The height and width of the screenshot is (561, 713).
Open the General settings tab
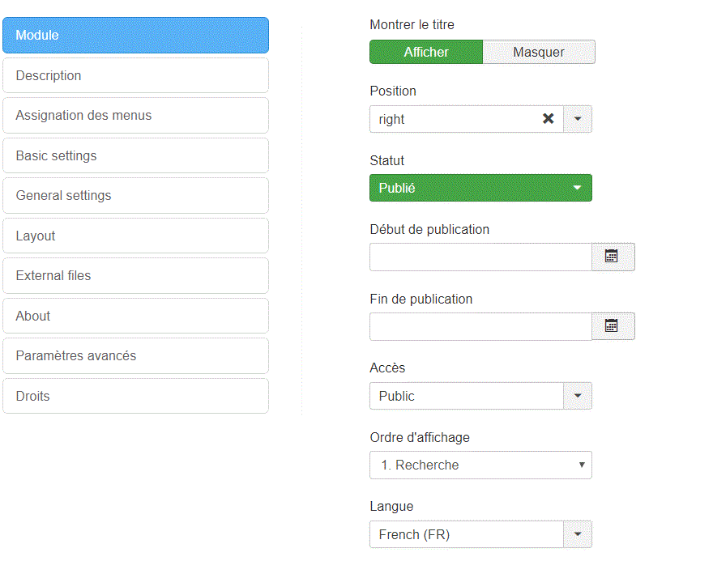coord(135,195)
